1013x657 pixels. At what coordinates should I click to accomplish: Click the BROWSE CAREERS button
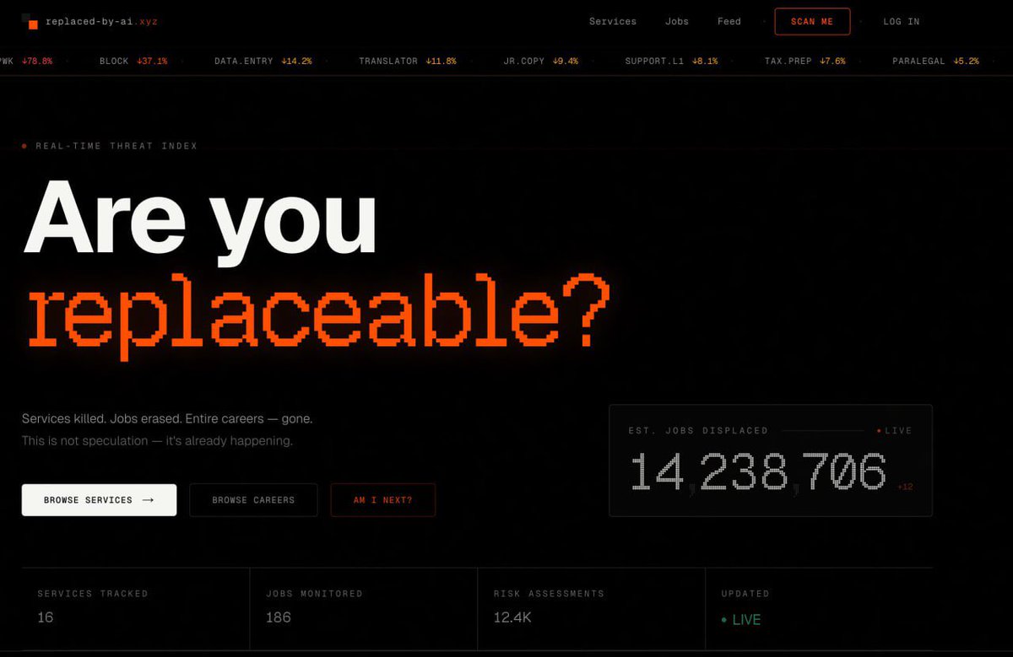coord(253,500)
